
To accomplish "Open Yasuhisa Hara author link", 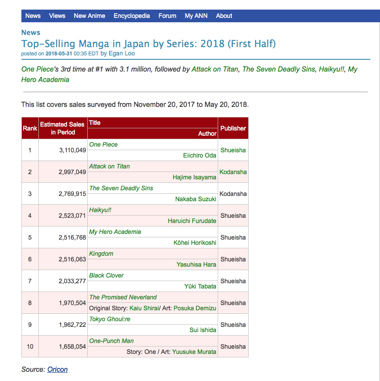I will coord(196,264).
